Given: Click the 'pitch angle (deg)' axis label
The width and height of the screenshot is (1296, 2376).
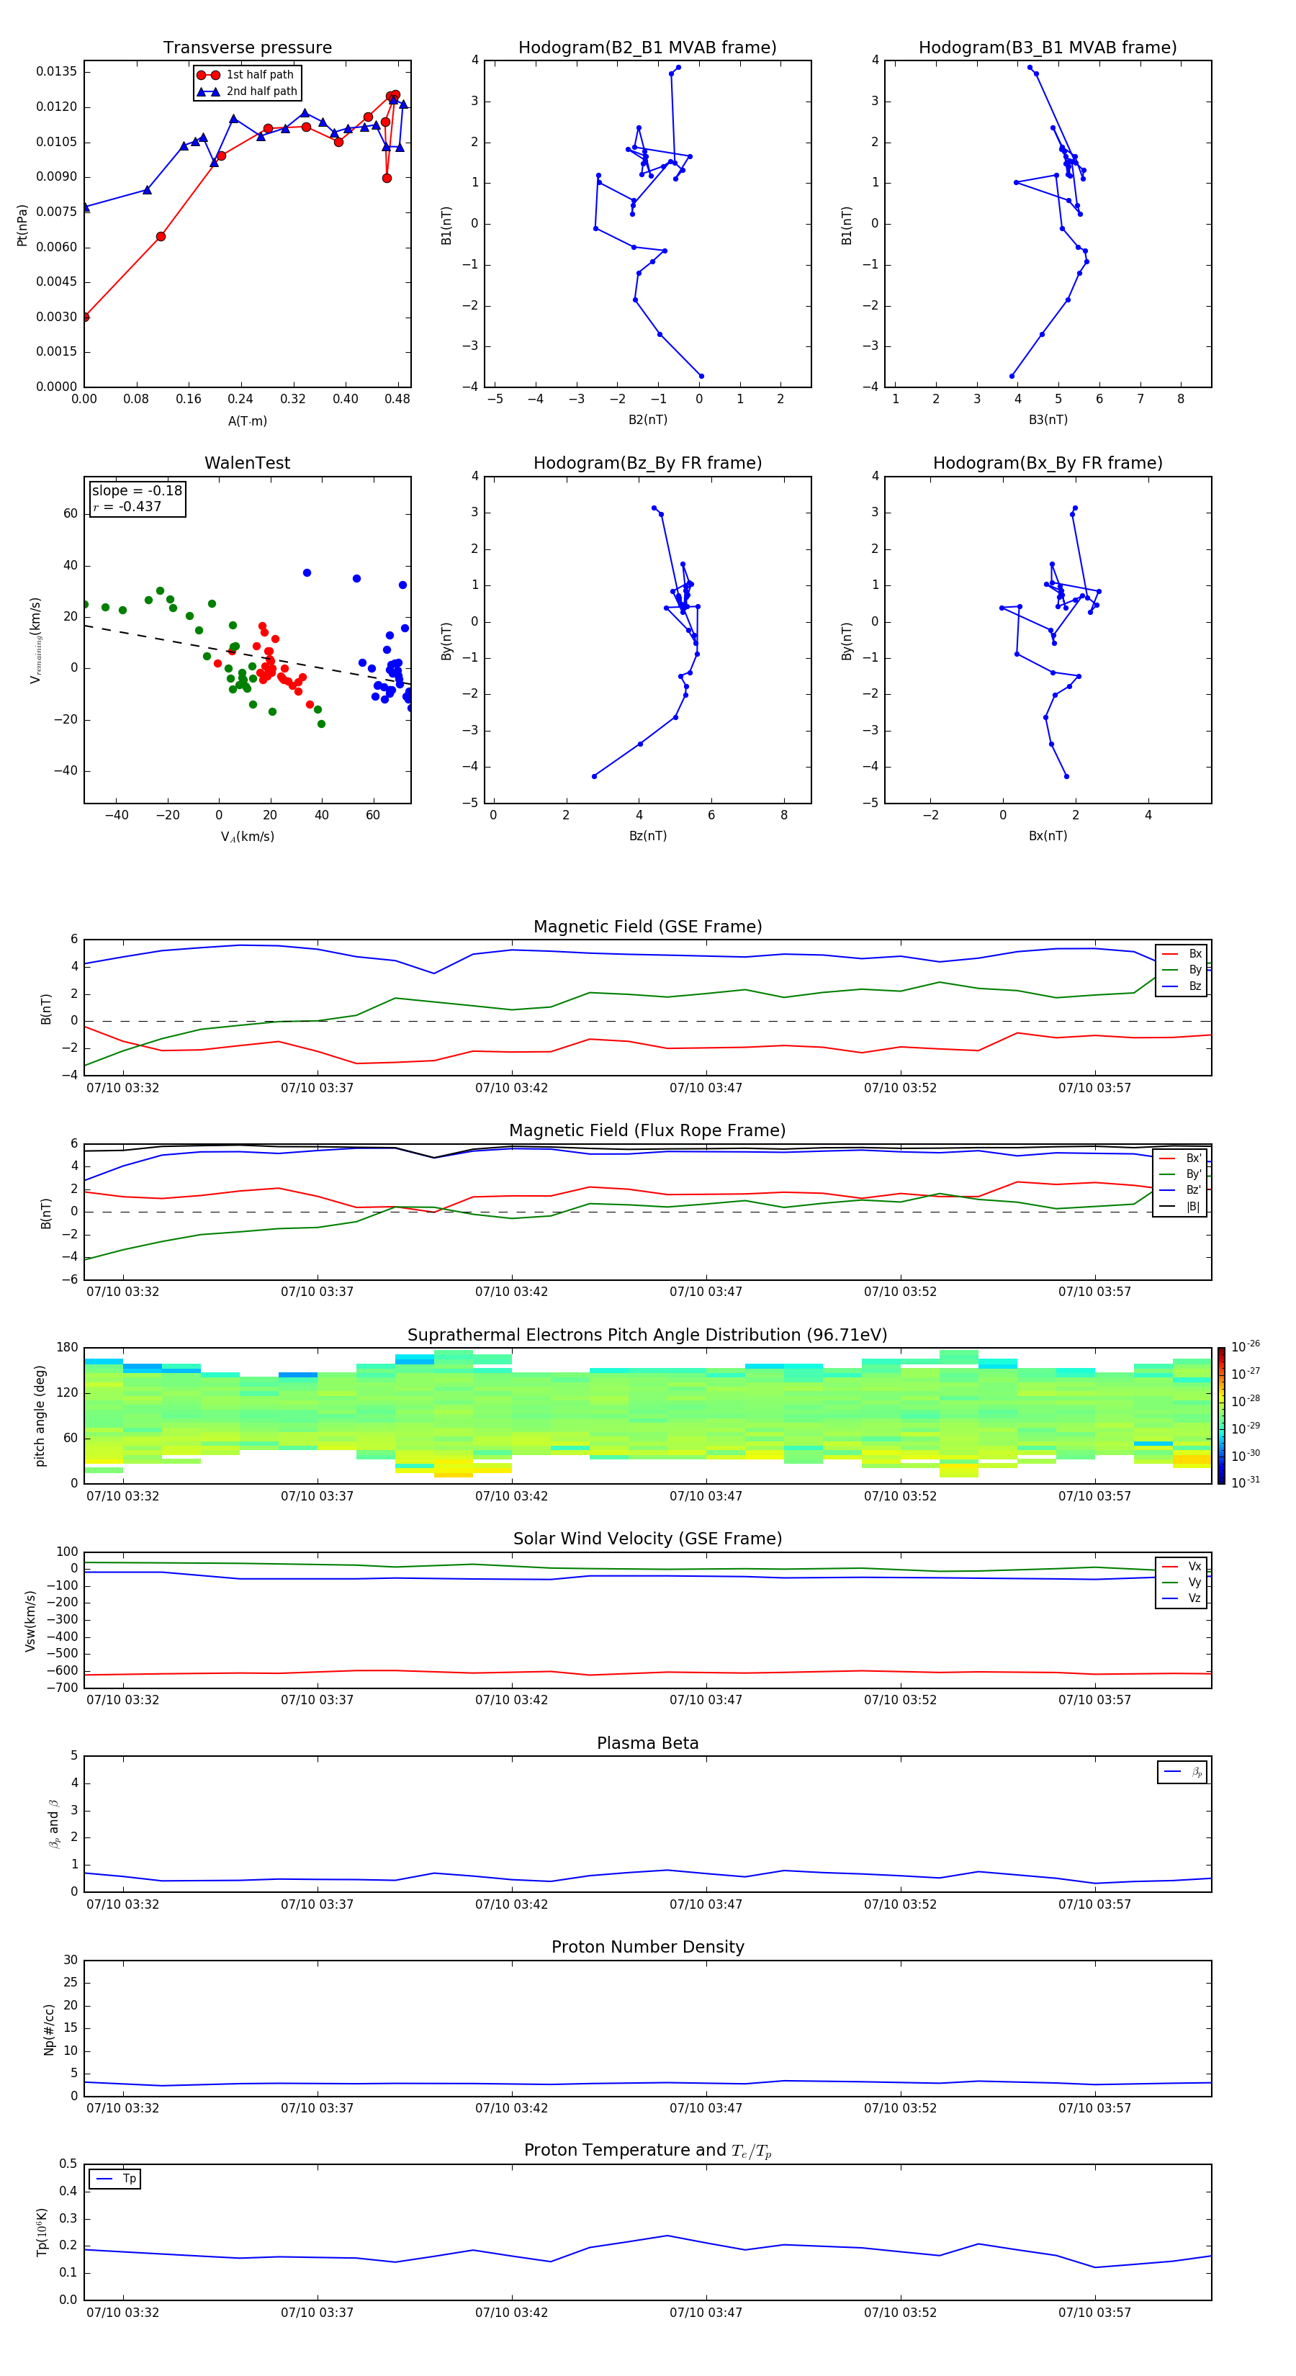Looking at the screenshot, I should pyautogui.click(x=40, y=1416).
